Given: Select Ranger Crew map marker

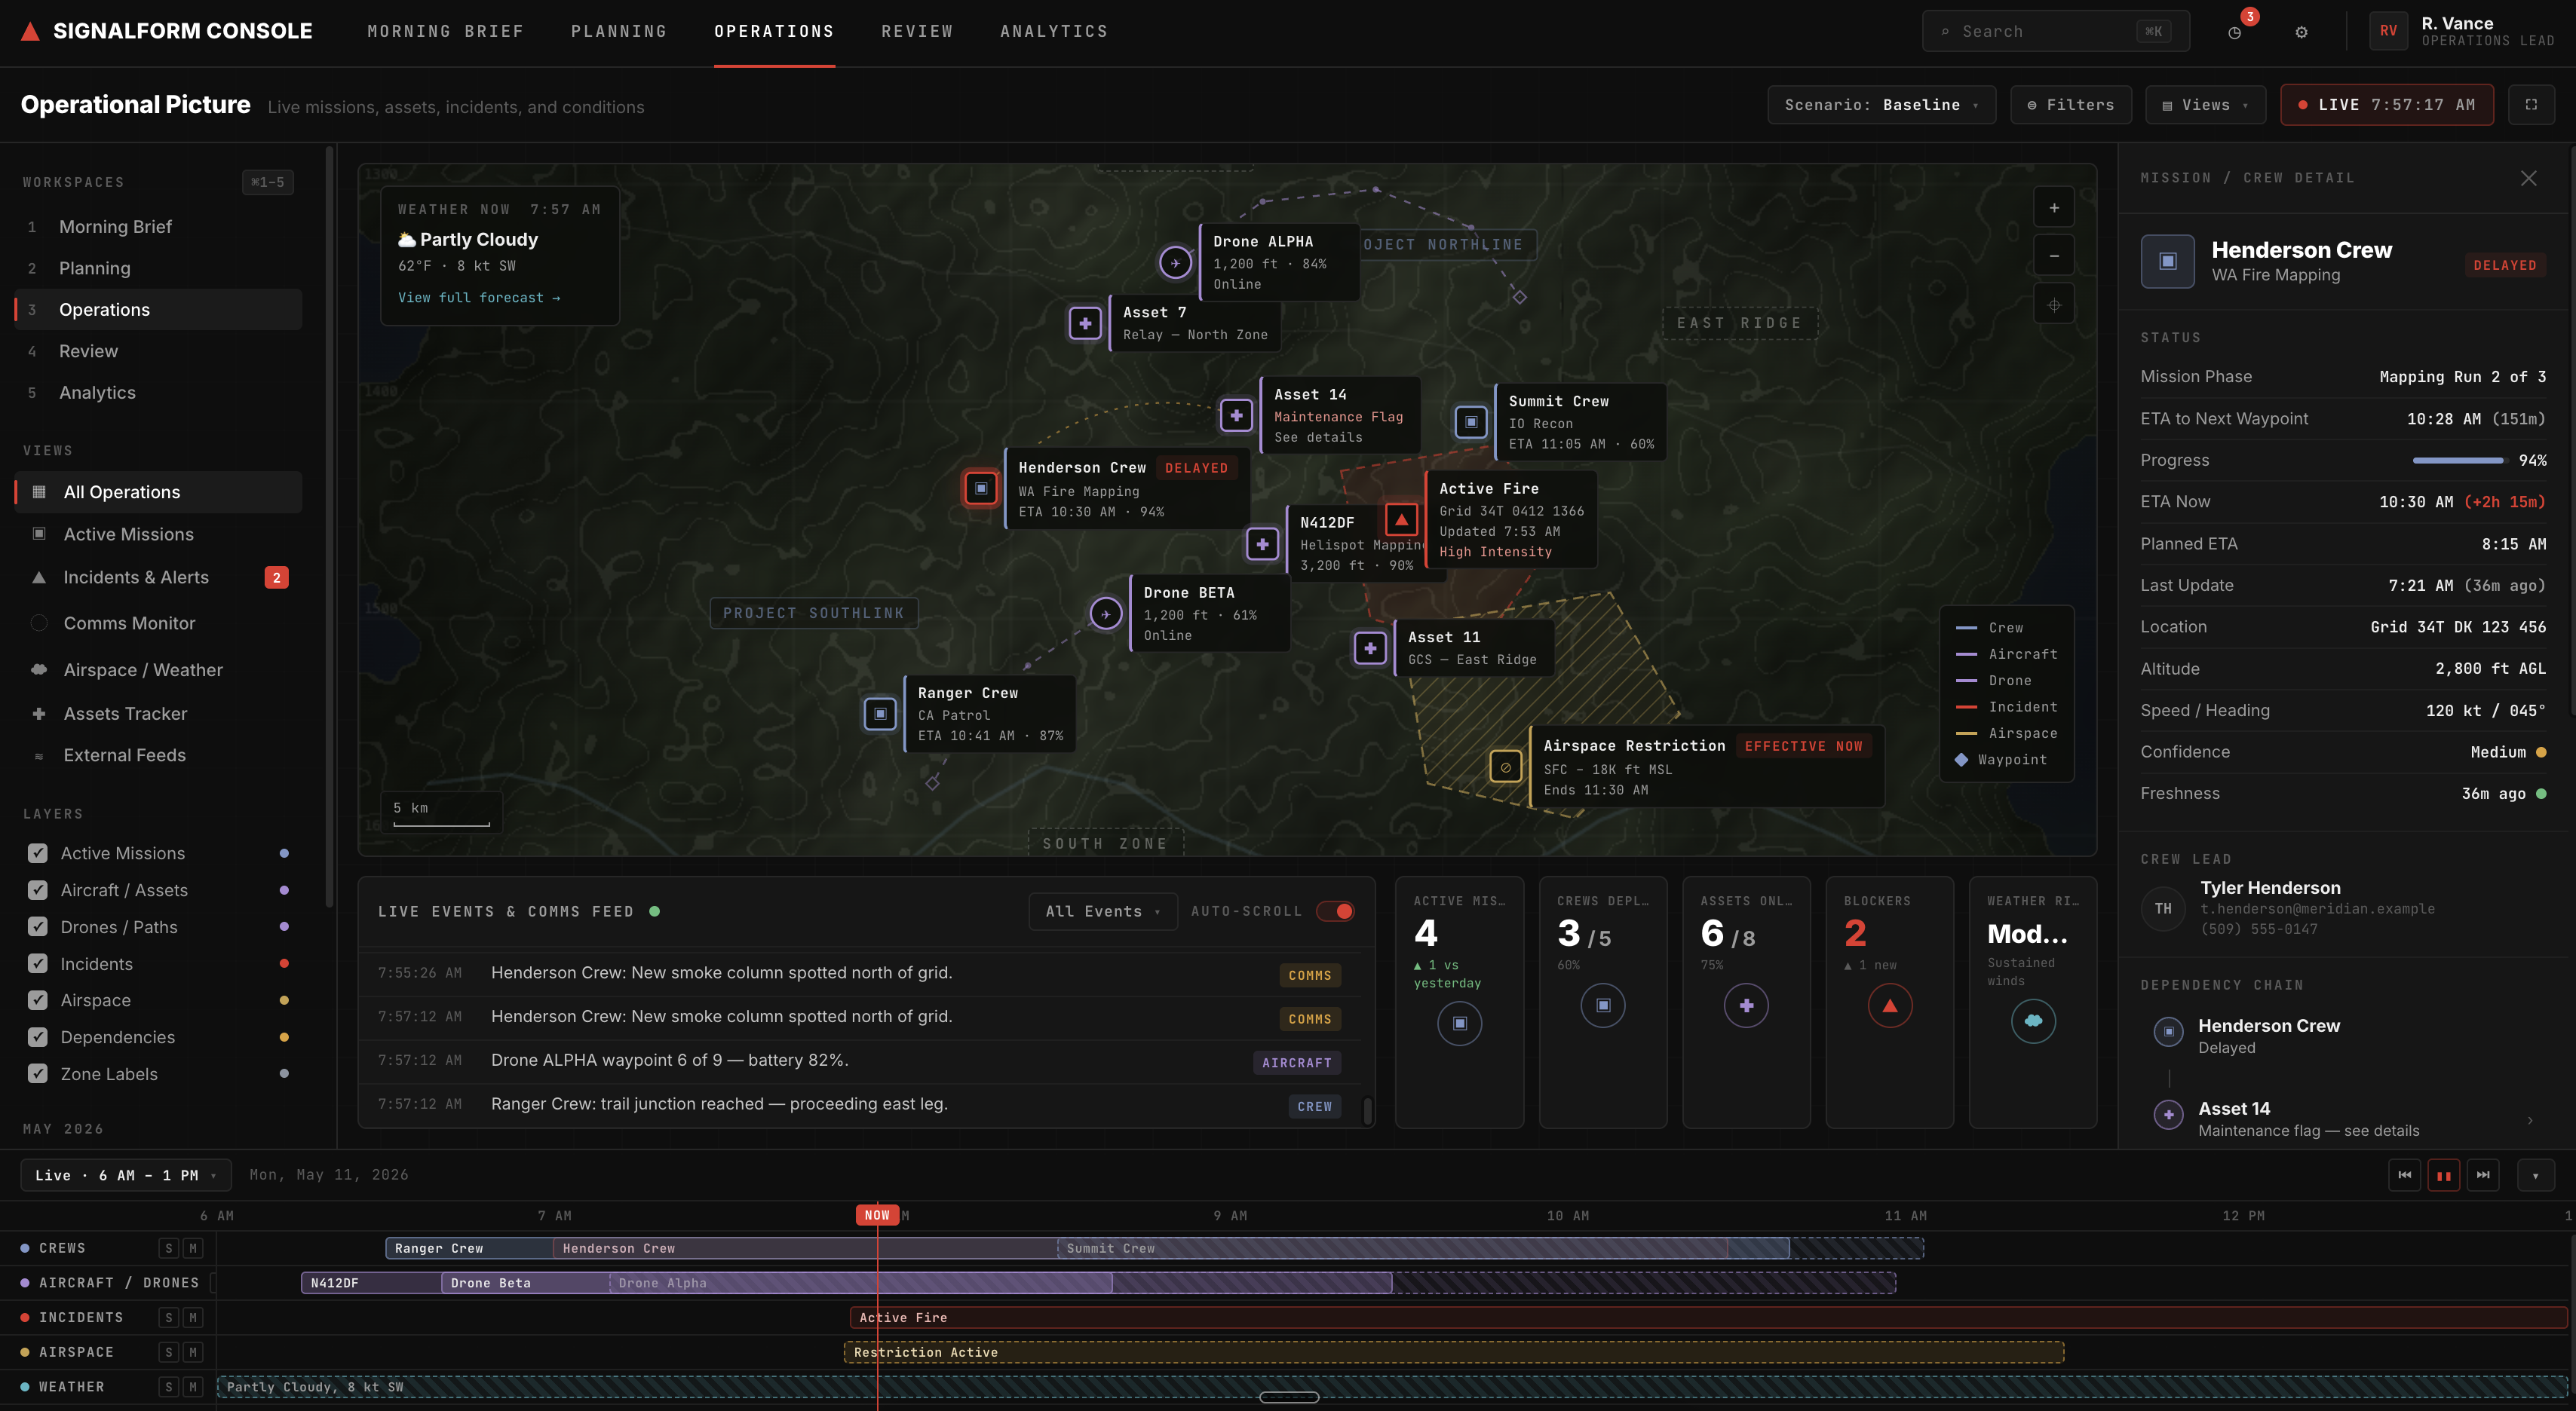Looking at the screenshot, I should 880,714.
